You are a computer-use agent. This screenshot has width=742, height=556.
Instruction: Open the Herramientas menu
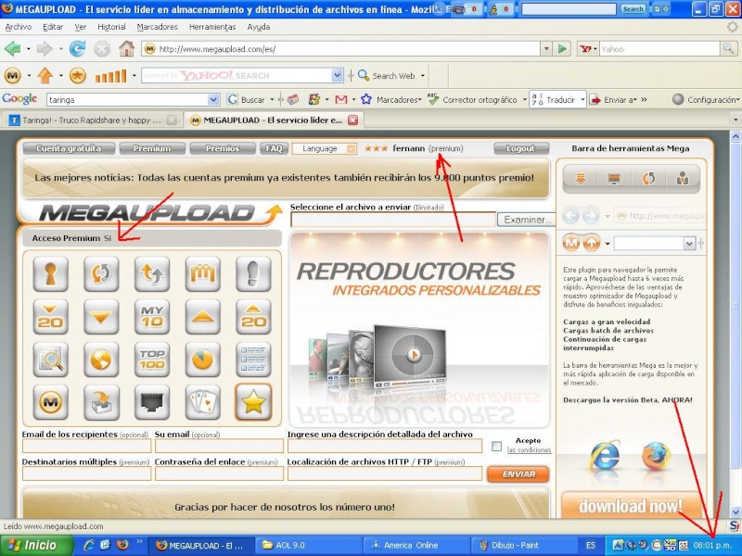click(x=212, y=27)
